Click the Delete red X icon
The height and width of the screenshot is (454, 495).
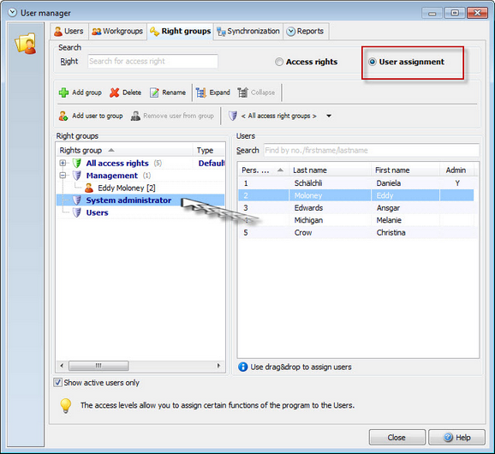[114, 93]
